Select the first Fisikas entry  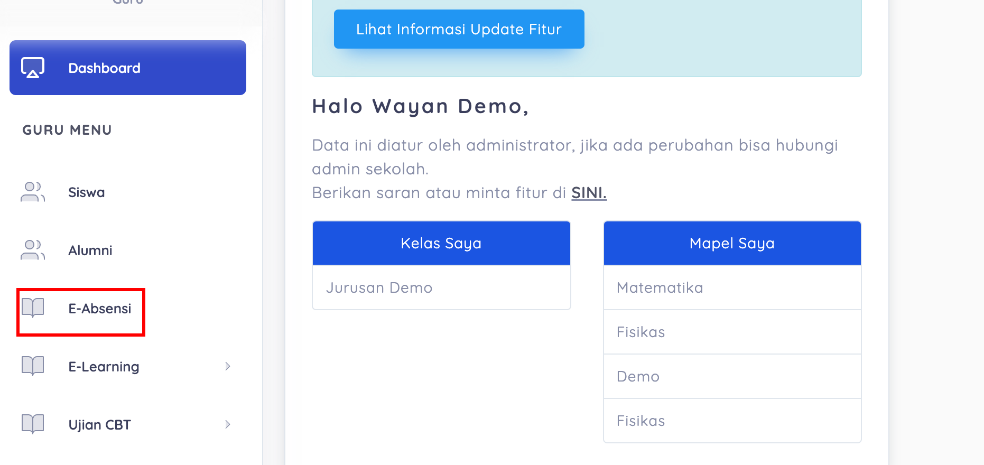coord(640,332)
